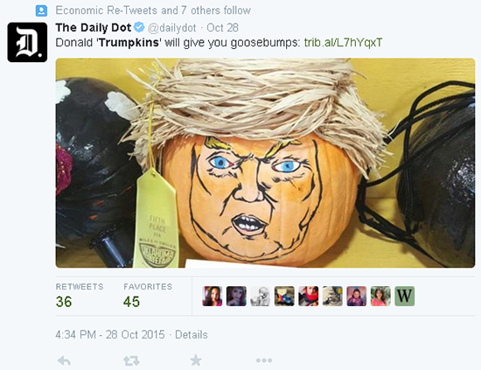Favorite the tweet with star icon
The image size is (481, 370).
(x=196, y=360)
